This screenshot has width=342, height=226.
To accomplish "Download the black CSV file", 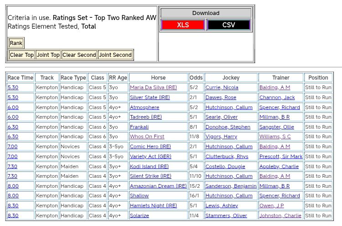I will [x=228, y=25].
